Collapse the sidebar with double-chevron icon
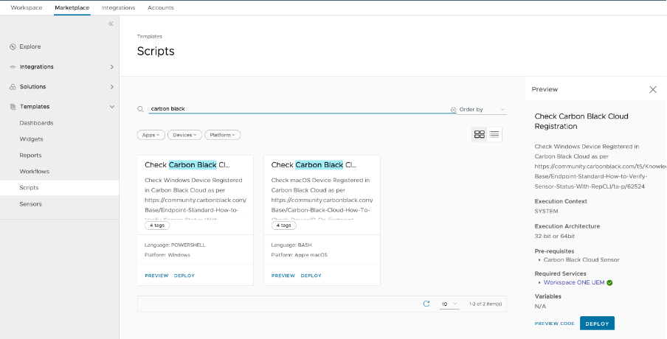Viewport: 667px width, 339px height. tap(111, 24)
